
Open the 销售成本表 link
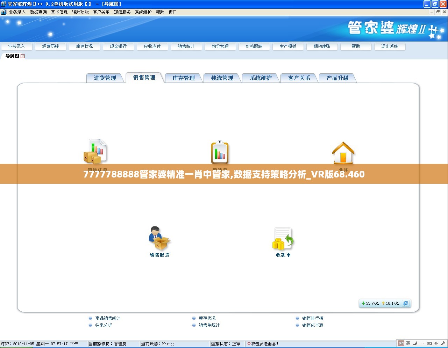point(313,325)
